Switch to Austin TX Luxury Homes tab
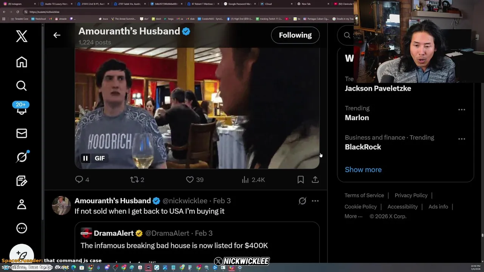Screen dimensions: 484x272 pyautogui.click(x=56, y=4)
